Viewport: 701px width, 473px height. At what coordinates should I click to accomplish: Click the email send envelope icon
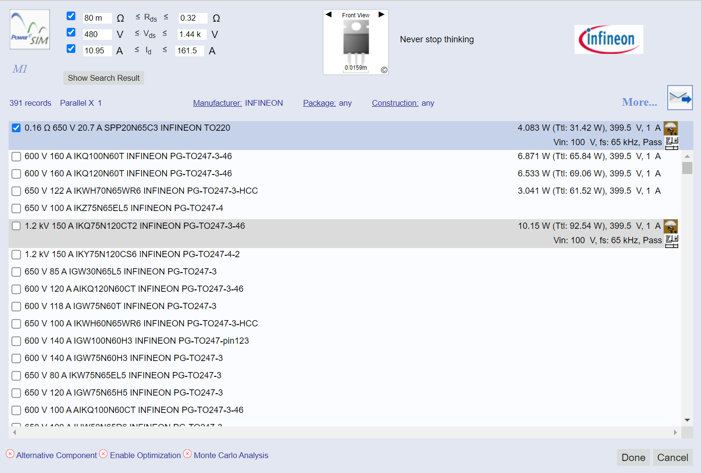pos(679,98)
